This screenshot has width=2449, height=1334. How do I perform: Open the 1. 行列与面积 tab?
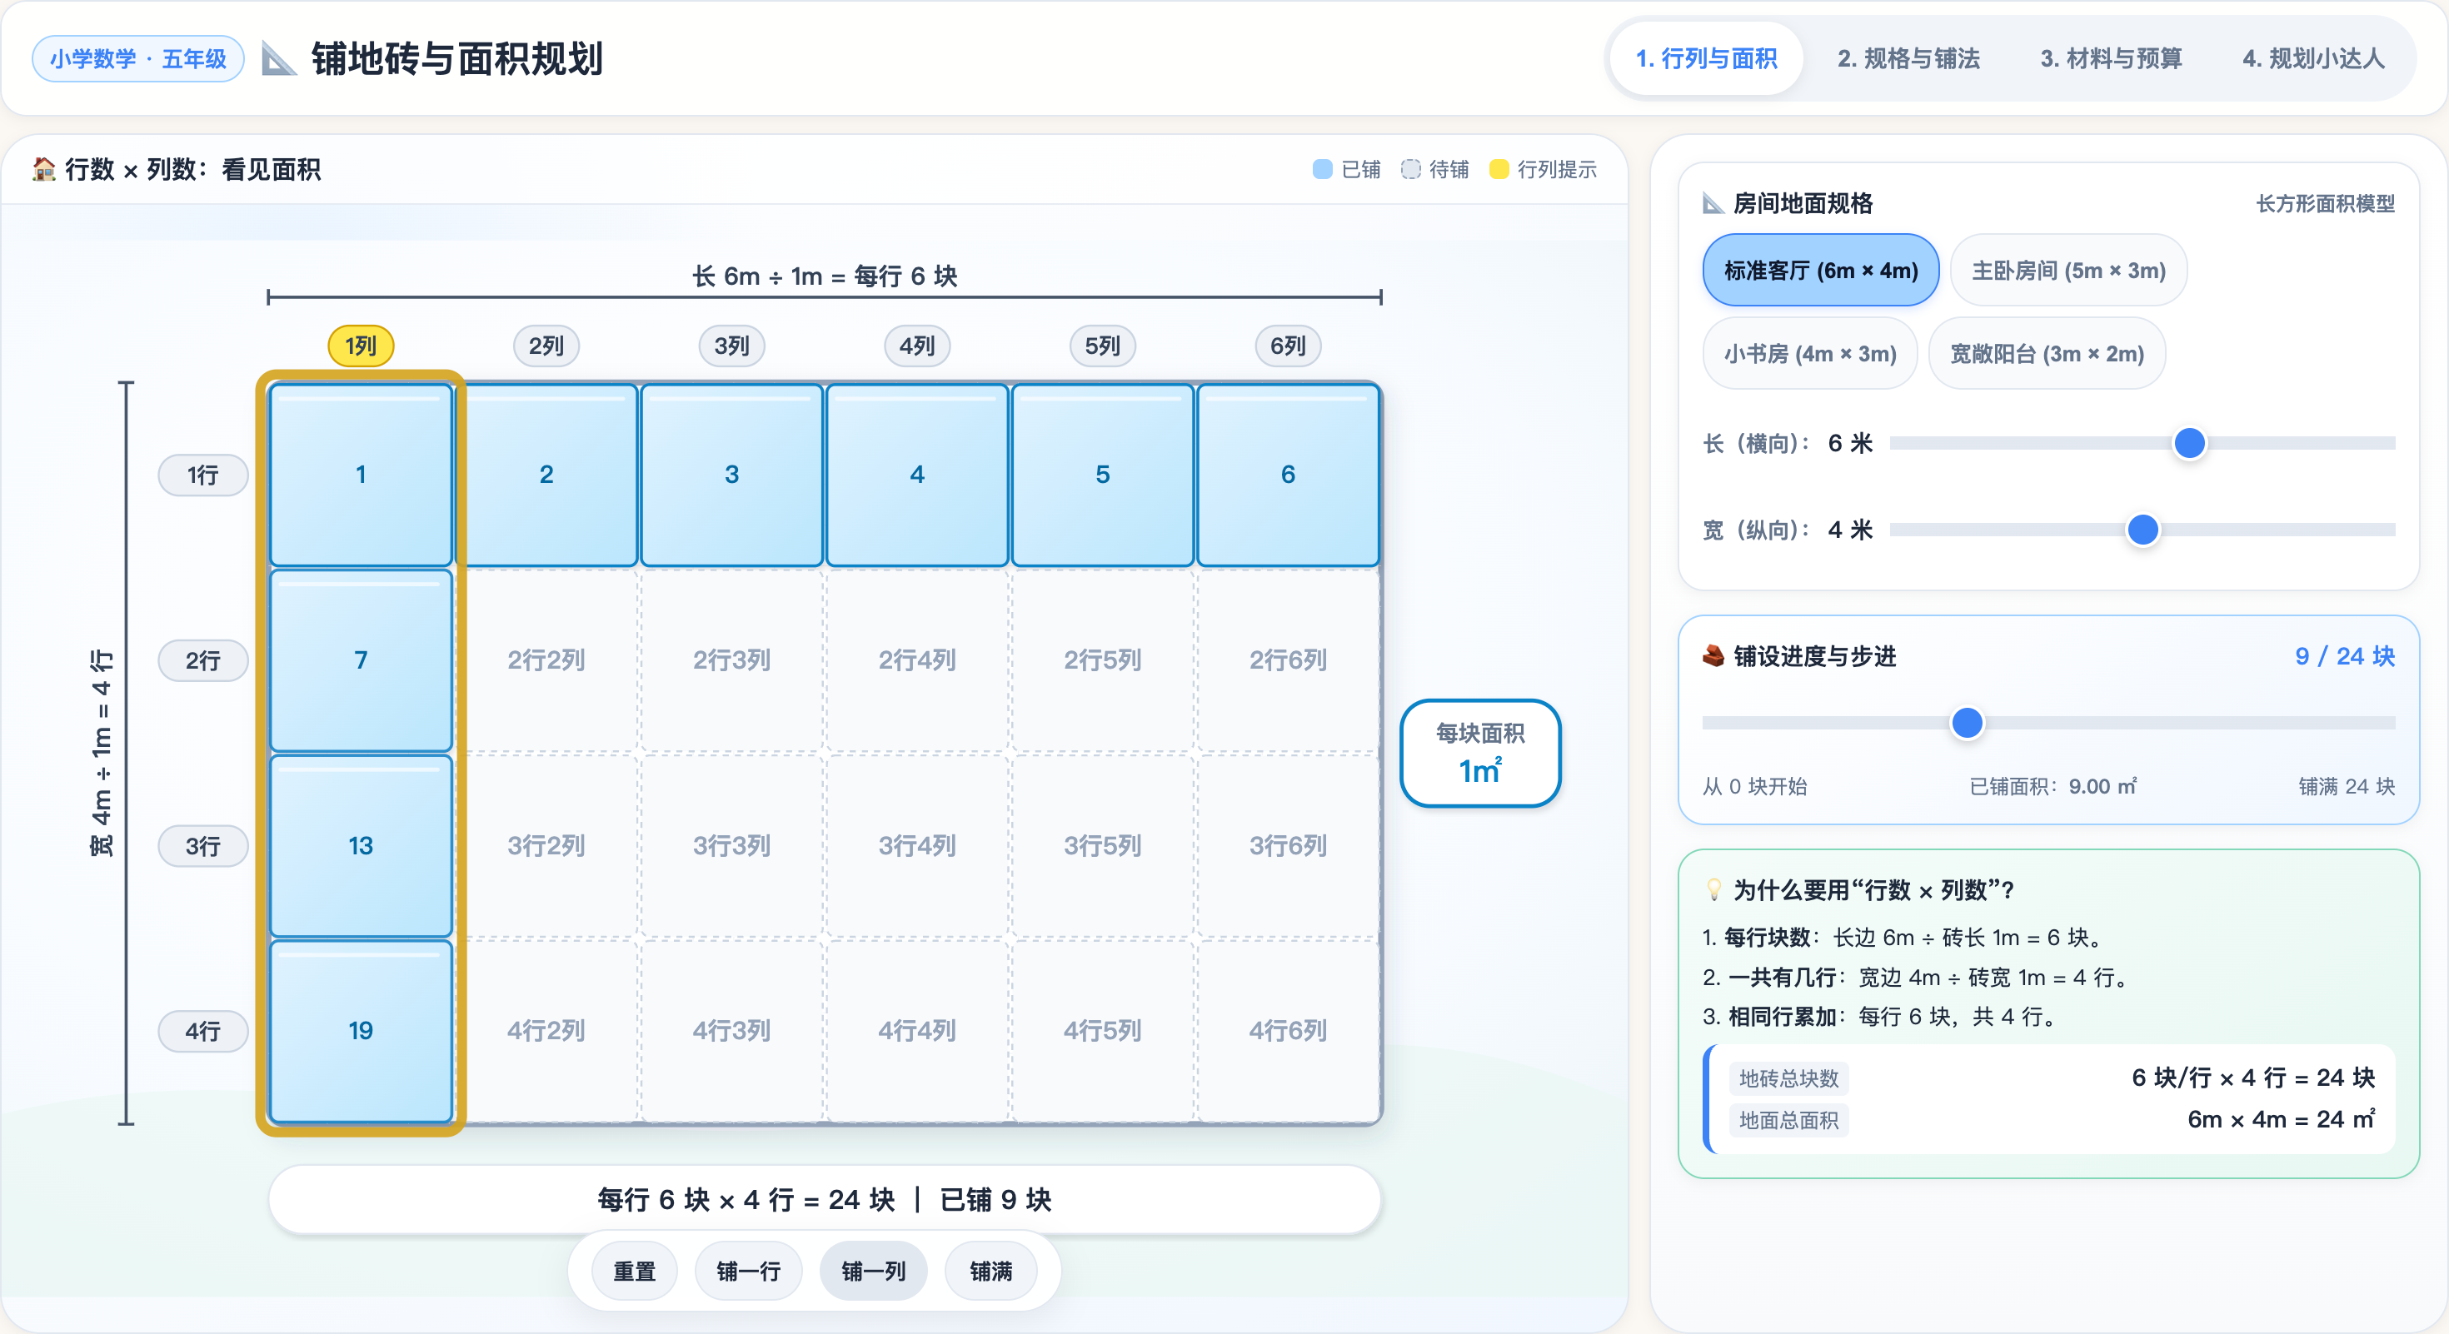click(1706, 59)
